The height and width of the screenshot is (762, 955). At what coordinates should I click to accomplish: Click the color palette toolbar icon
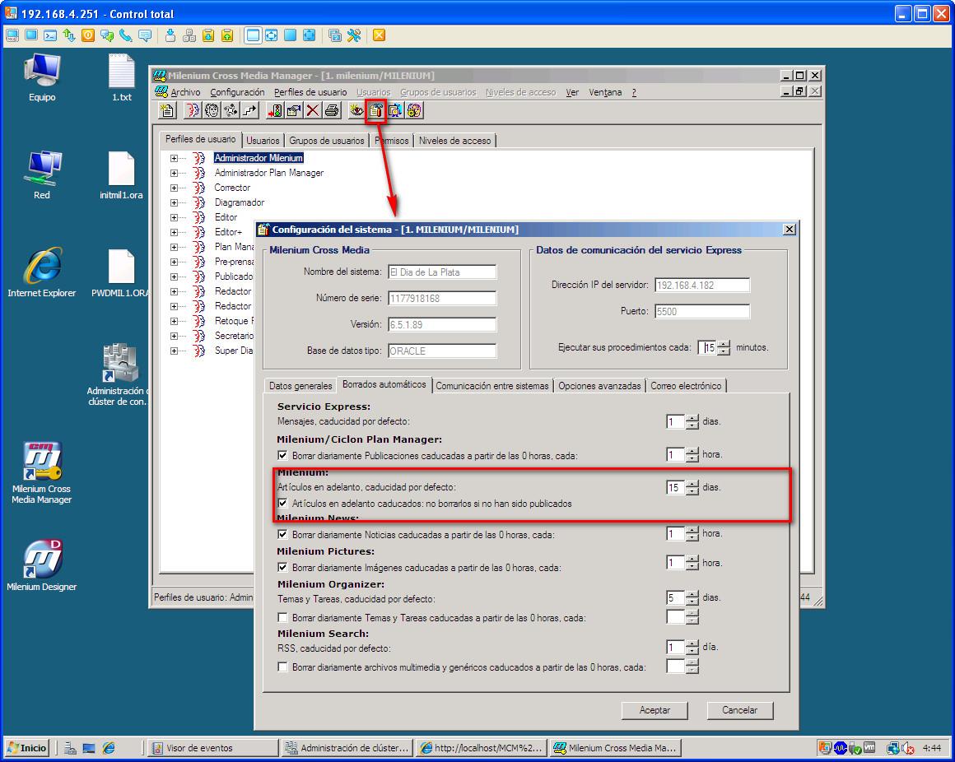coord(414,111)
